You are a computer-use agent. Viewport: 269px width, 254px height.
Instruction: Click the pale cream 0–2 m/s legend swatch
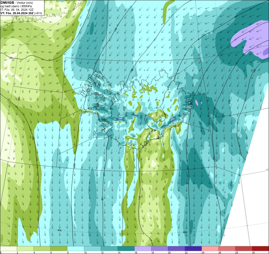click(9, 249)
